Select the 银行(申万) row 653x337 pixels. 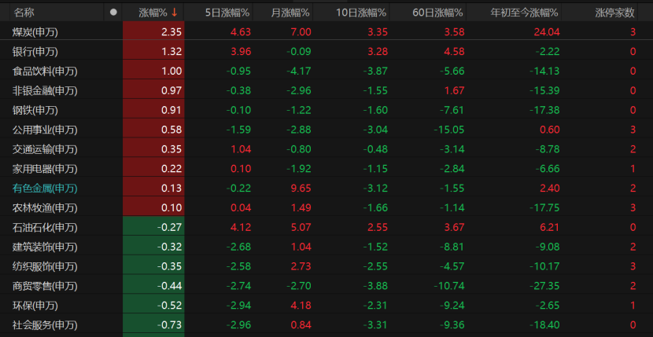coord(325,52)
